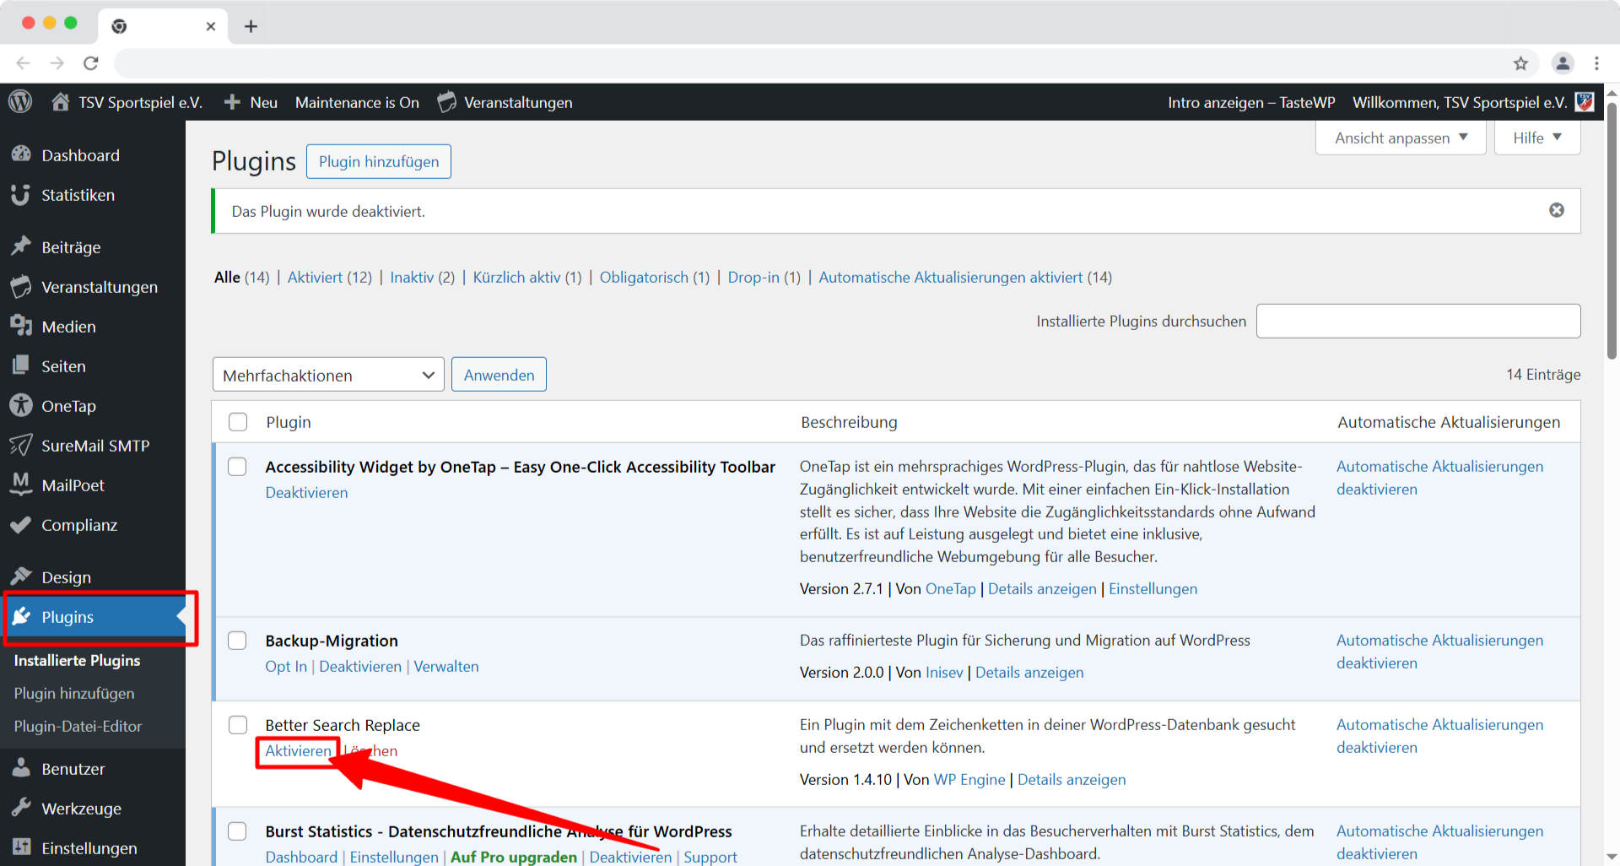Check the Backup-Migration plugin checkbox
The image size is (1620, 866).
[x=238, y=641]
